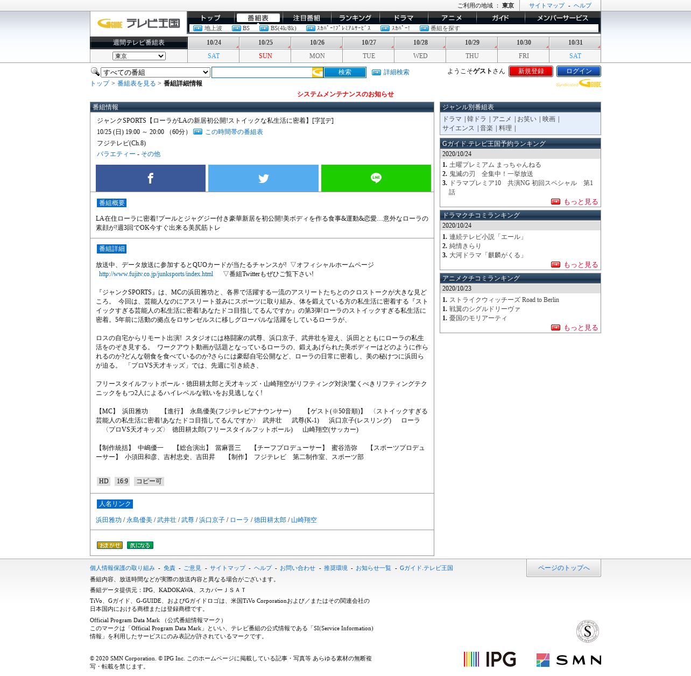Open ranking entry 連続テレビ小説「エール」

click(488, 237)
